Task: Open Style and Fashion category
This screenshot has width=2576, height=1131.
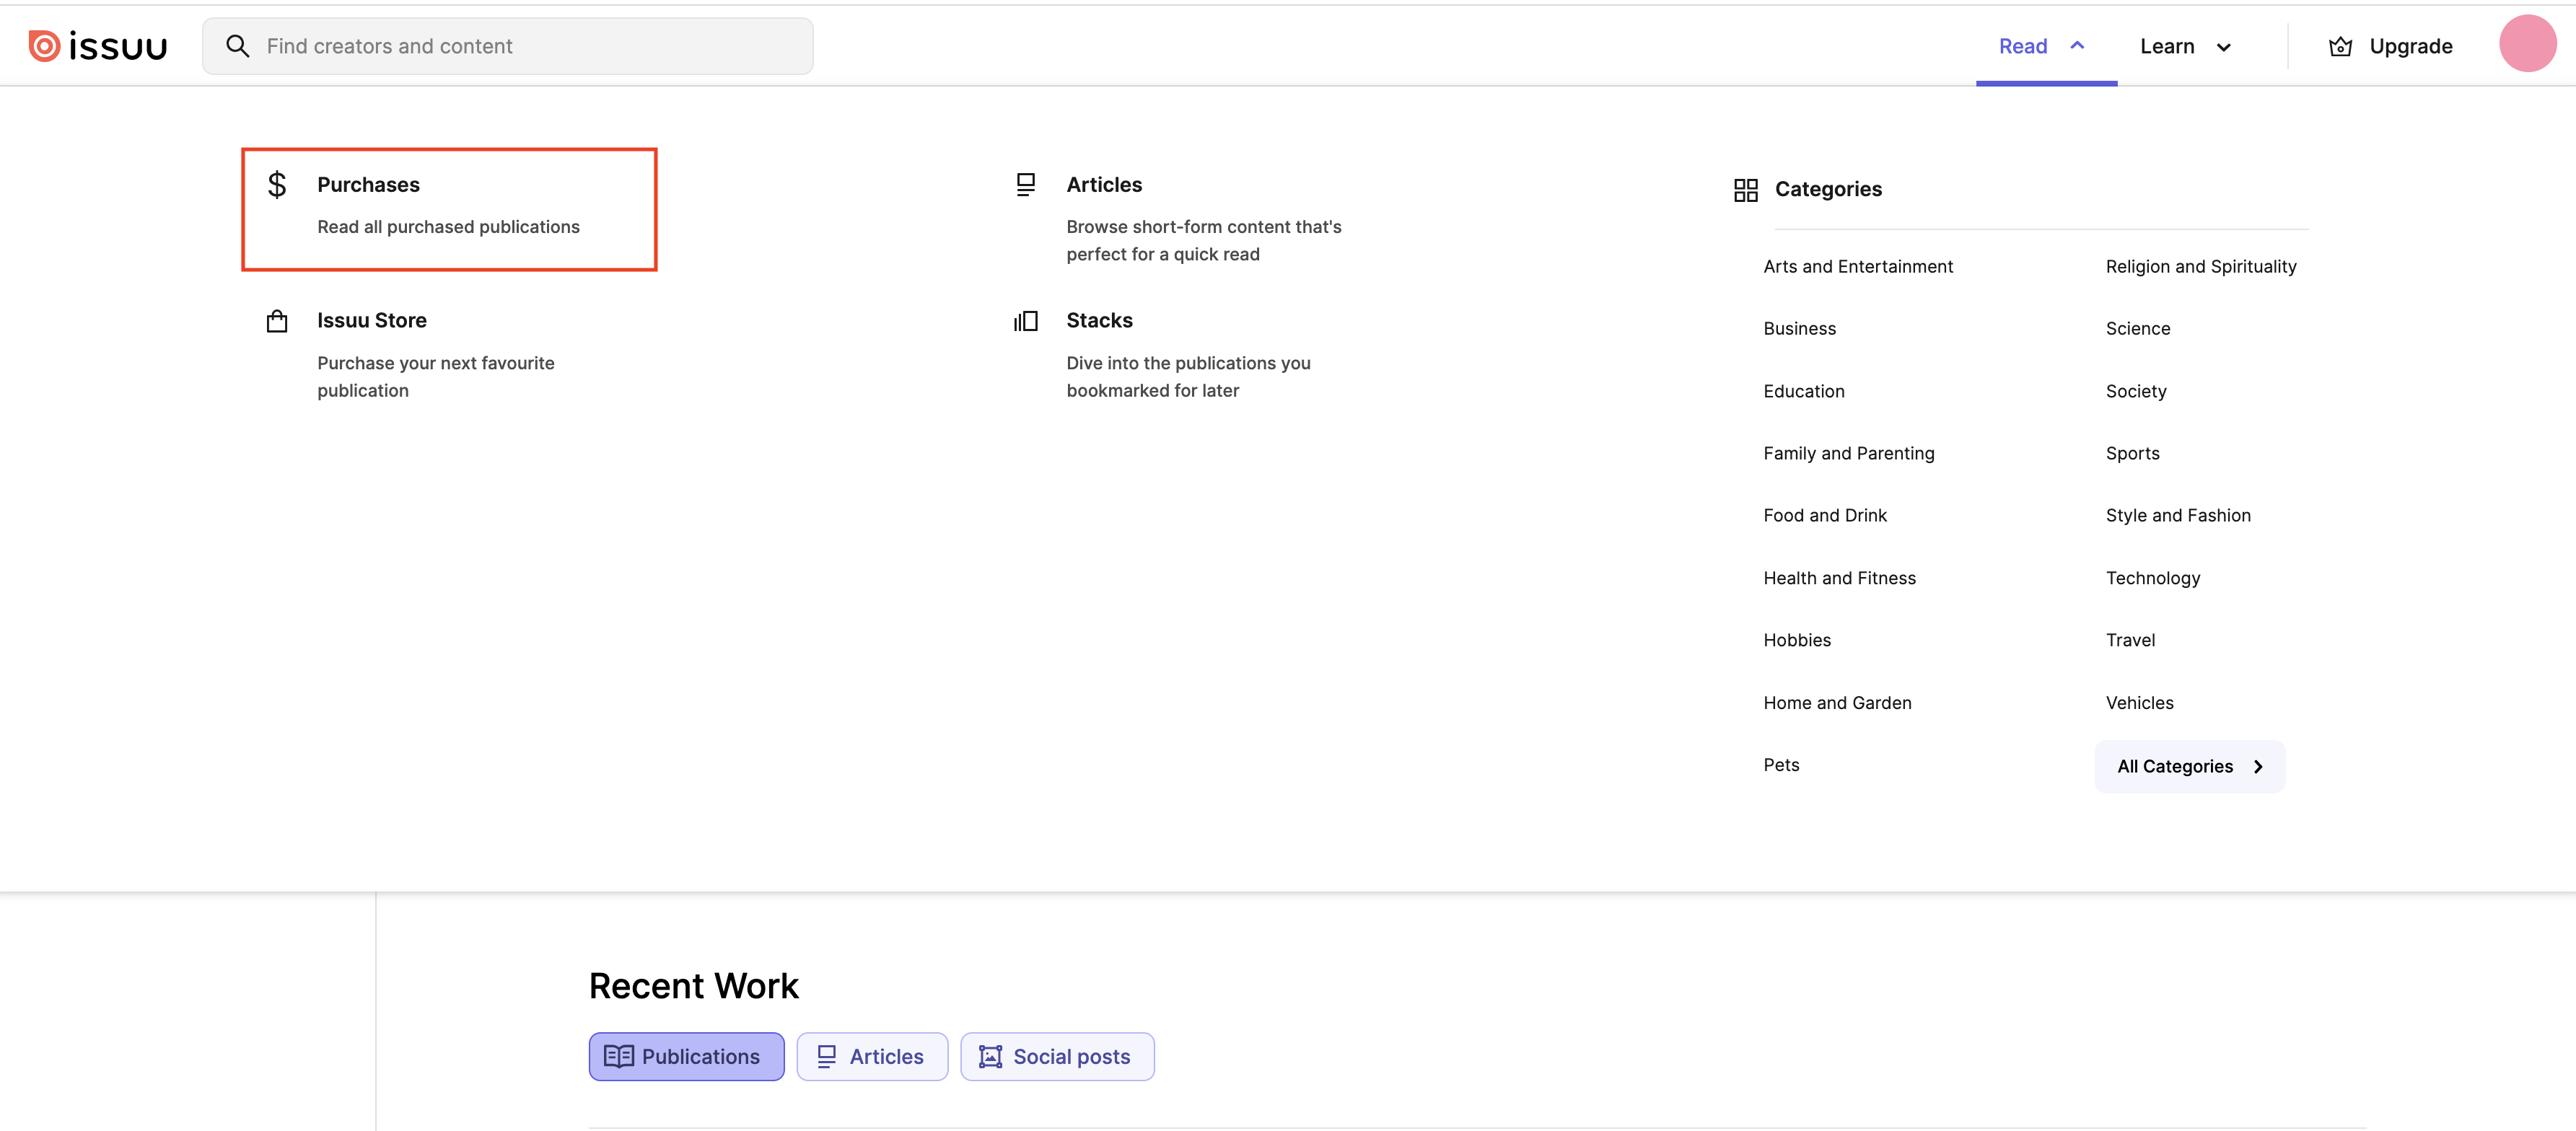Action: tap(2177, 515)
